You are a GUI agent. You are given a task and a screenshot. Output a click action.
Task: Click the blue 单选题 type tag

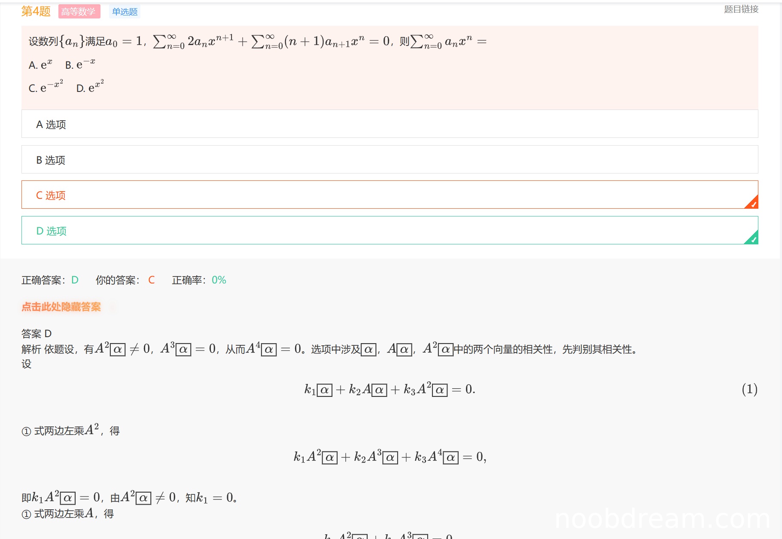tap(125, 12)
